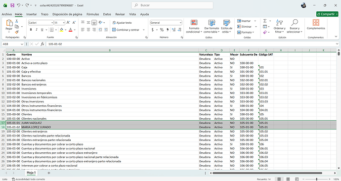
Task: Open Dar formato como tabla
Action: click(212, 26)
